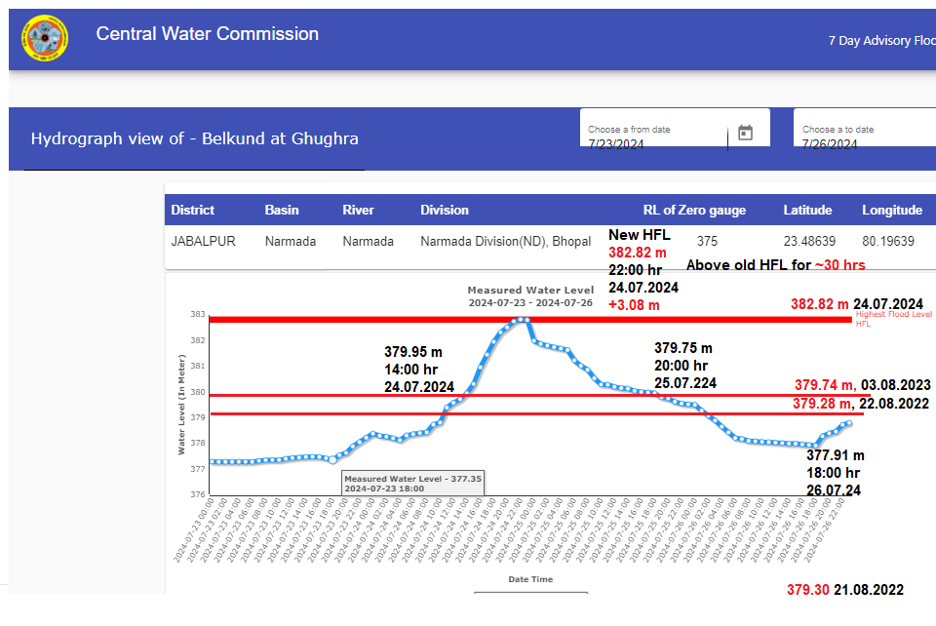The width and height of the screenshot is (936, 626).
Task: Open the 7 Day Advisory Flood menu
Action: (881, 41)
